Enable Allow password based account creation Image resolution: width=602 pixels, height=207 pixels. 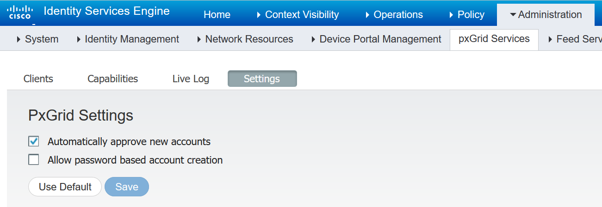[34, 160]
